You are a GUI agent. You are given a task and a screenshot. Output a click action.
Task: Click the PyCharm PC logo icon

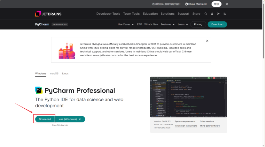coord(39,90)
